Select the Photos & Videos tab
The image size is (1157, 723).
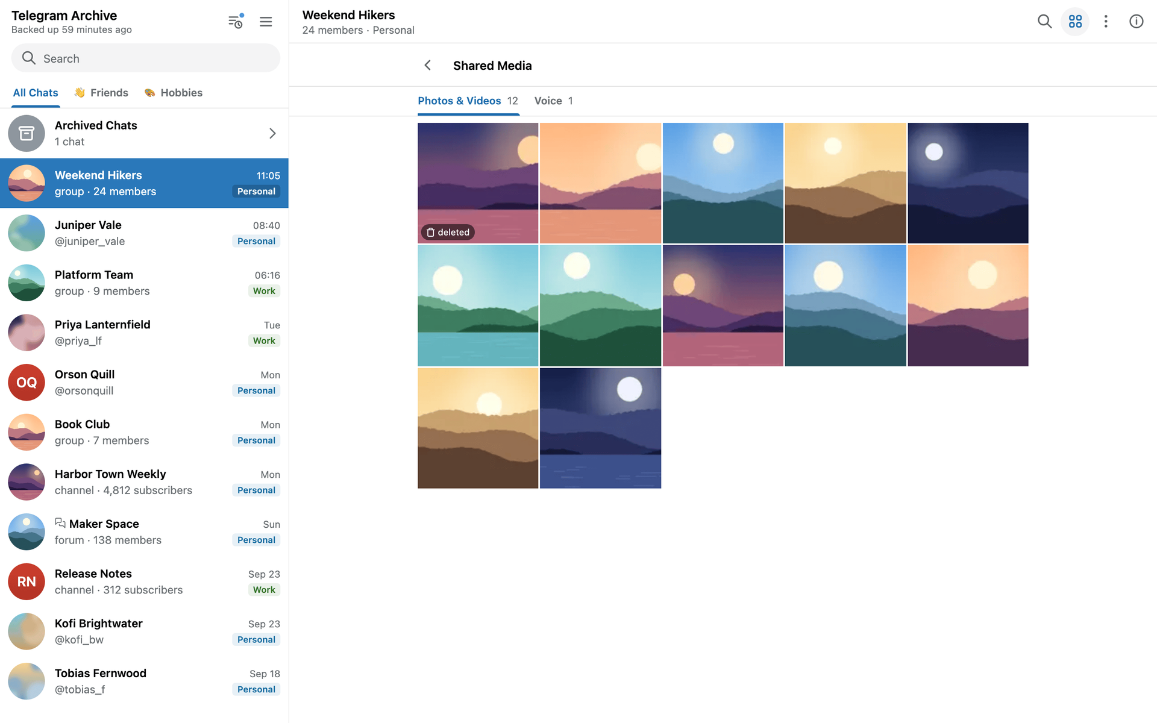click(x=468, y=101)
